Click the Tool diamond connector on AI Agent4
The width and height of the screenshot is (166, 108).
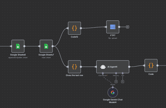tap(123, 73)
